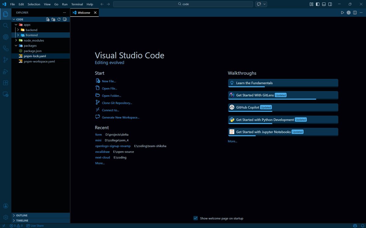Toggle the bottom panel visibility
This screenshot has width=366, height=228.
[324, 4]
